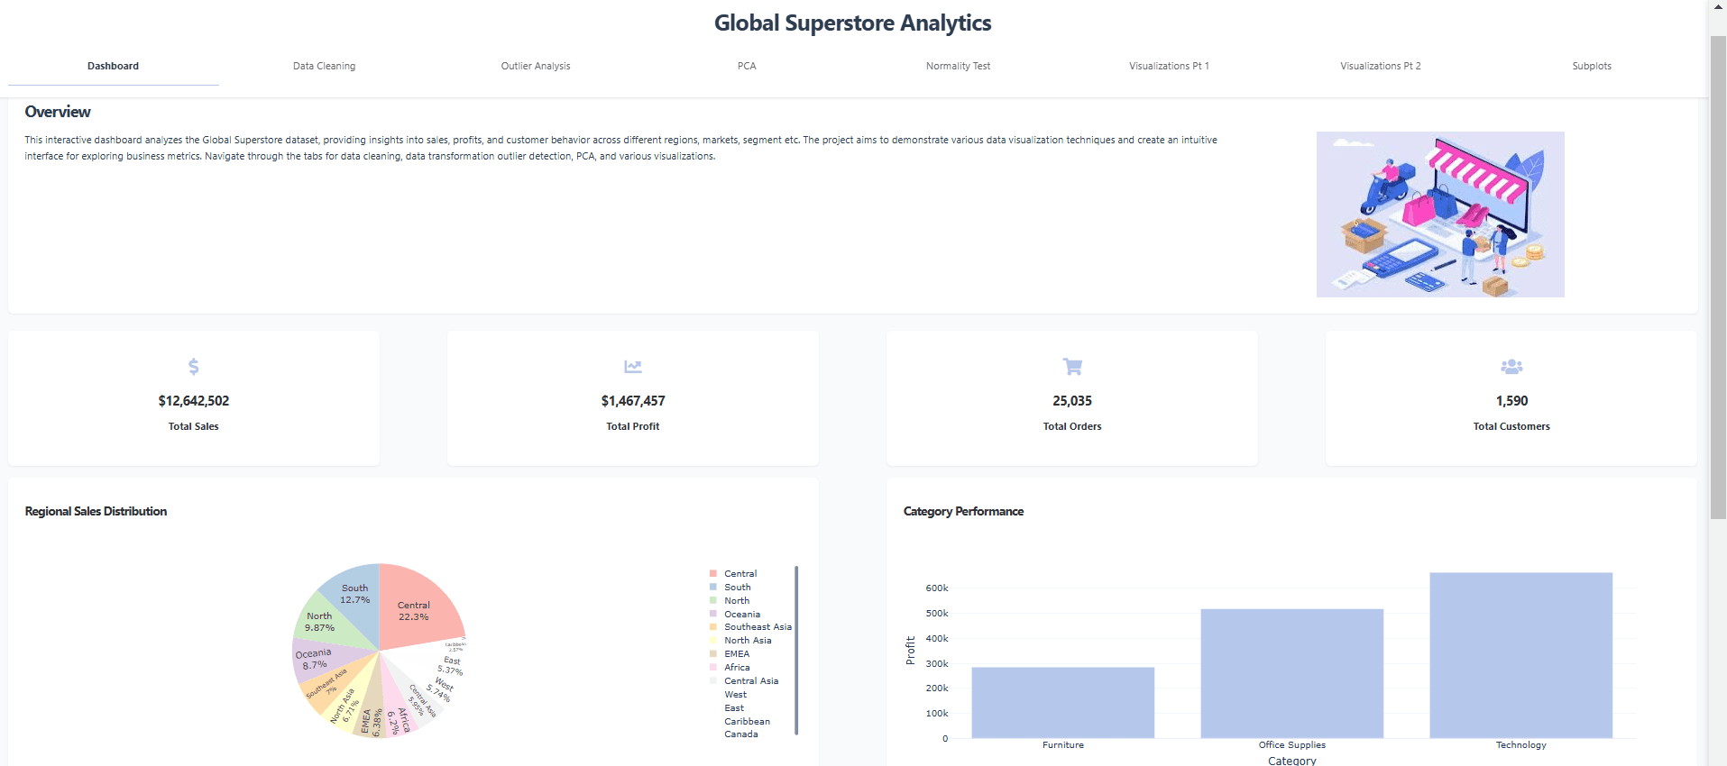1727x766 pixels.
Task: Click the Profit y-axis label
Action: [910, 651]
